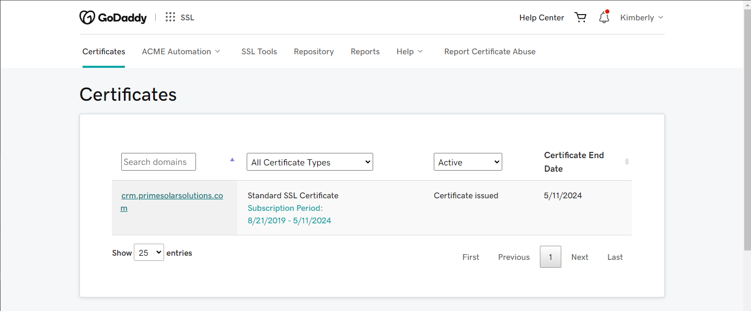Focus the Search domains field

pyautogui.click(x=158, y=162)
